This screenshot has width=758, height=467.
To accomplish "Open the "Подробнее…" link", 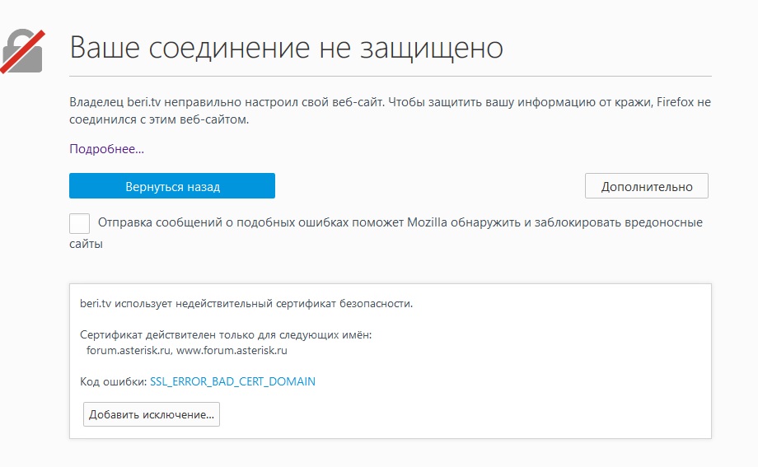I will pyautogui.click(x=106, y=149).
